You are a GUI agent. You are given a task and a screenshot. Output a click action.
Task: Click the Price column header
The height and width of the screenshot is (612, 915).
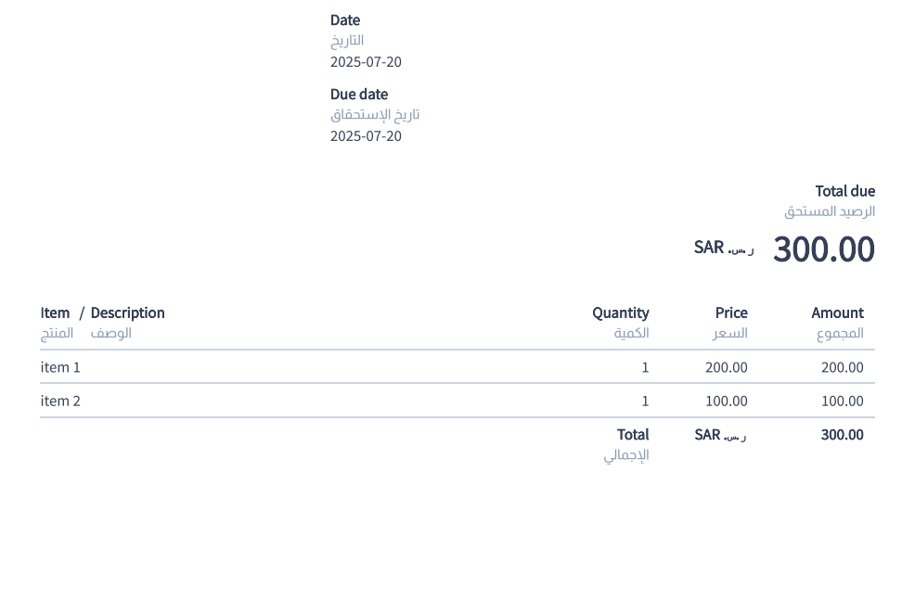point(731,312)
